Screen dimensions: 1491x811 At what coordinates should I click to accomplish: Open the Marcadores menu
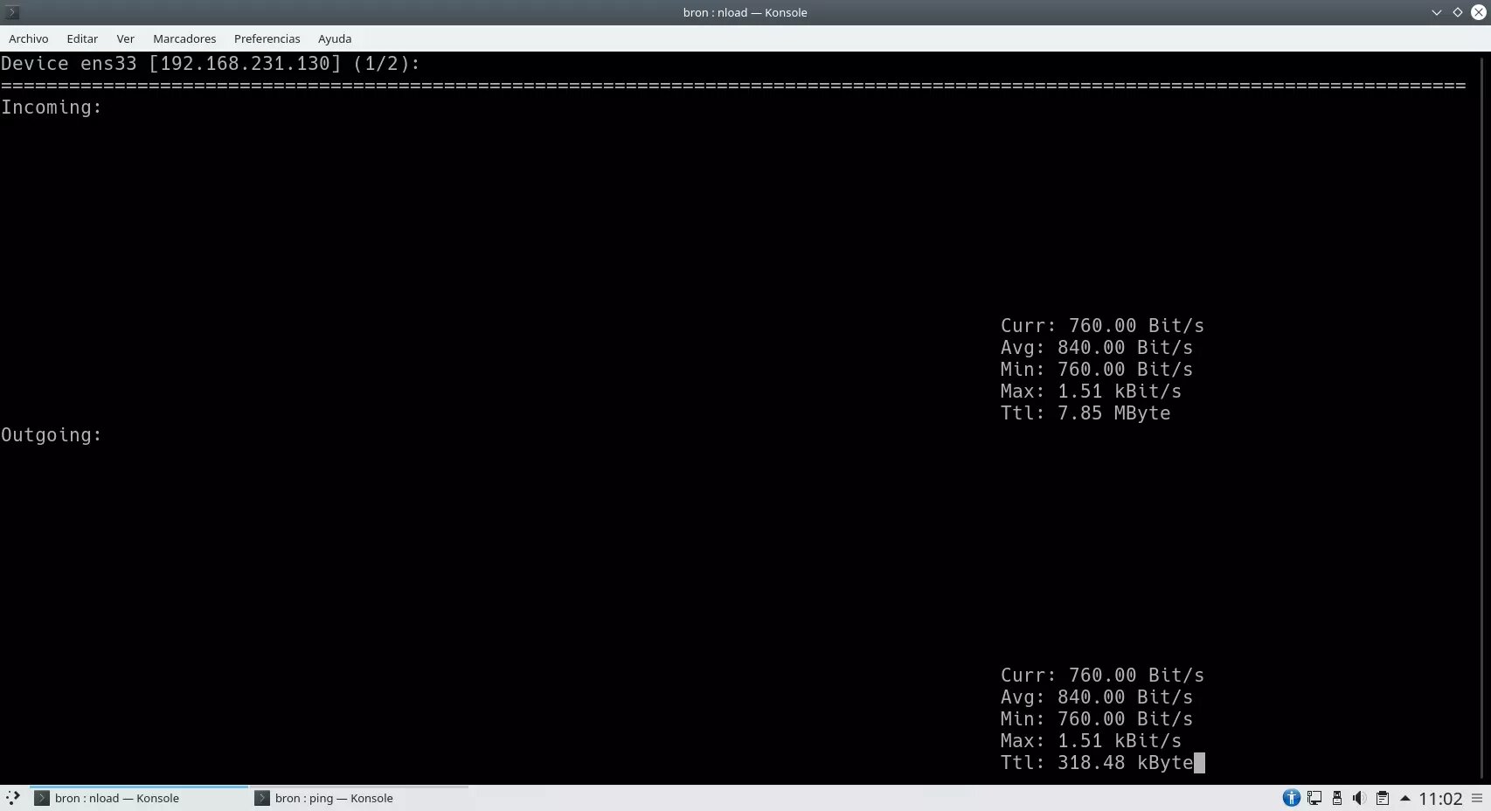coord(184,38)
